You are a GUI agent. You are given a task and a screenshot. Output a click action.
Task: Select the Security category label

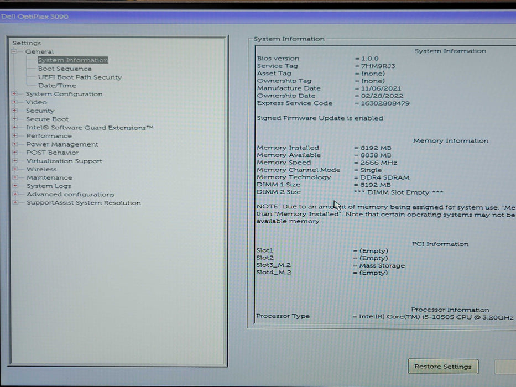coord(40,111)
